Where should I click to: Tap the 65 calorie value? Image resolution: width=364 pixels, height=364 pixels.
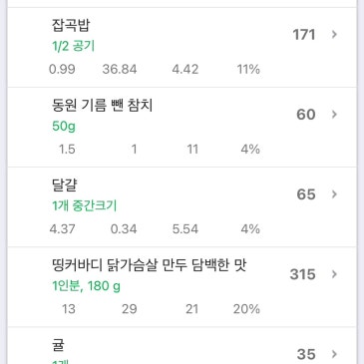point(306,194)
